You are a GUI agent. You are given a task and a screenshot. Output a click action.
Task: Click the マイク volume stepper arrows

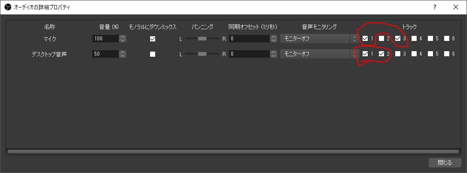(123, 39)
